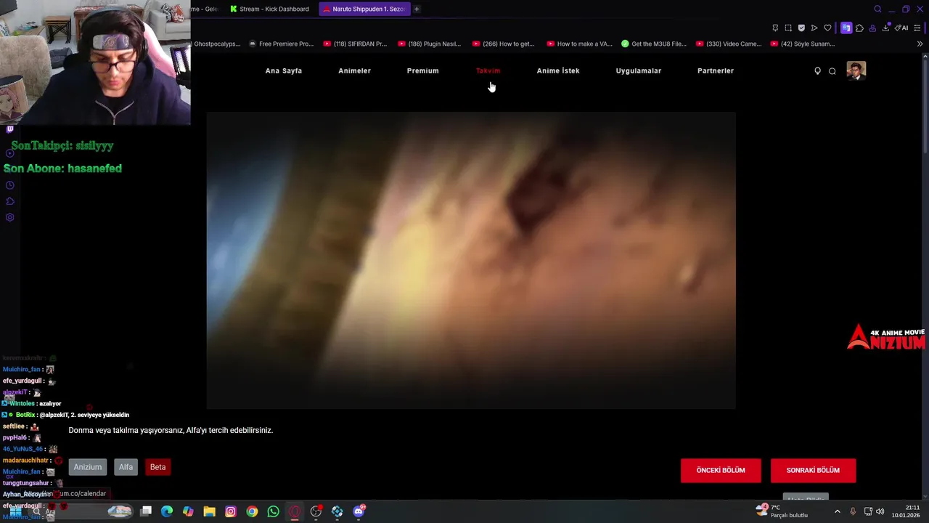Image resolution: width=929 pixels, height=523 pixels.
Task: Select the Beta player source
Action: pyautogui.click(x=157, y=467)
